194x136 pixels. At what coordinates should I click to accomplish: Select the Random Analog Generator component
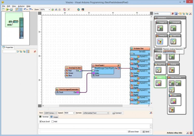(160, 41)
